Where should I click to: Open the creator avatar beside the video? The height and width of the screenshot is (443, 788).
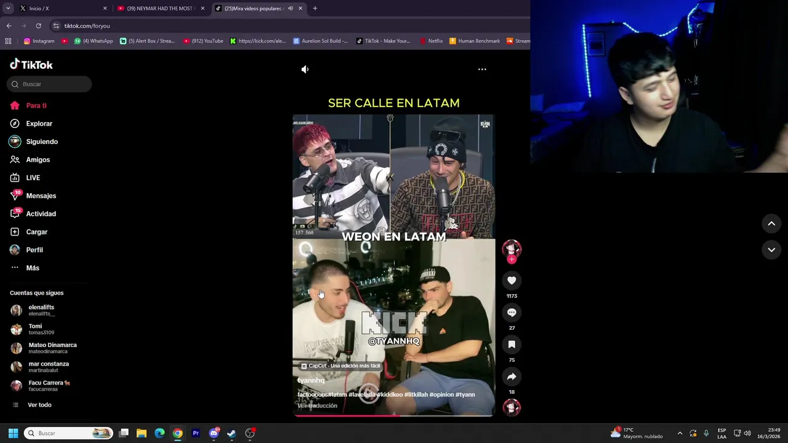tap(512, 248)
